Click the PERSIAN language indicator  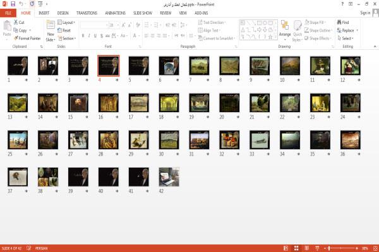pos(41,248)
